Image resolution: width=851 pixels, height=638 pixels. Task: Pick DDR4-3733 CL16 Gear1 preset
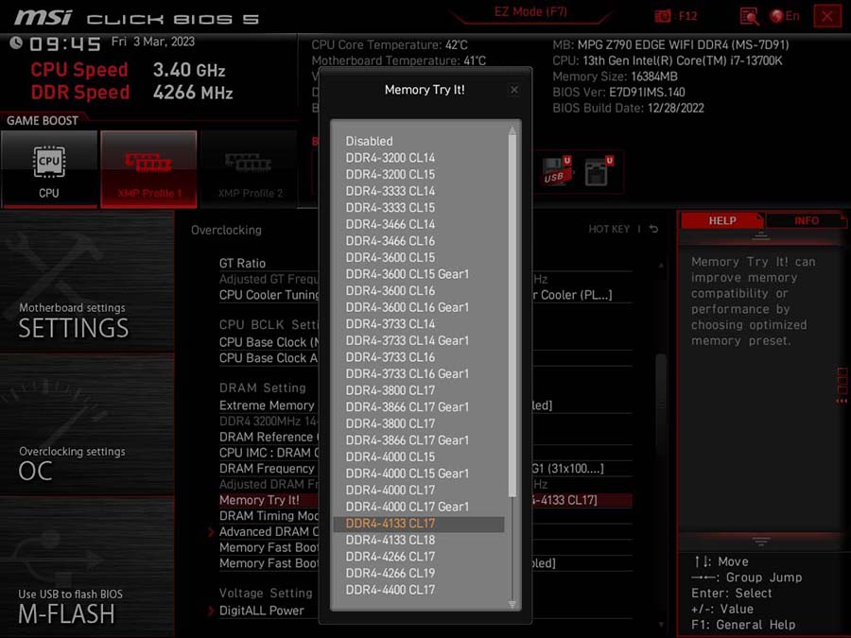point(407,373)
